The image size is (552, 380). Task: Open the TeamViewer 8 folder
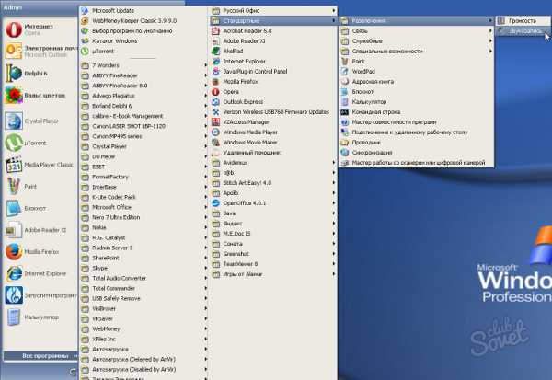pyautogui.click(x=273, y=264)
